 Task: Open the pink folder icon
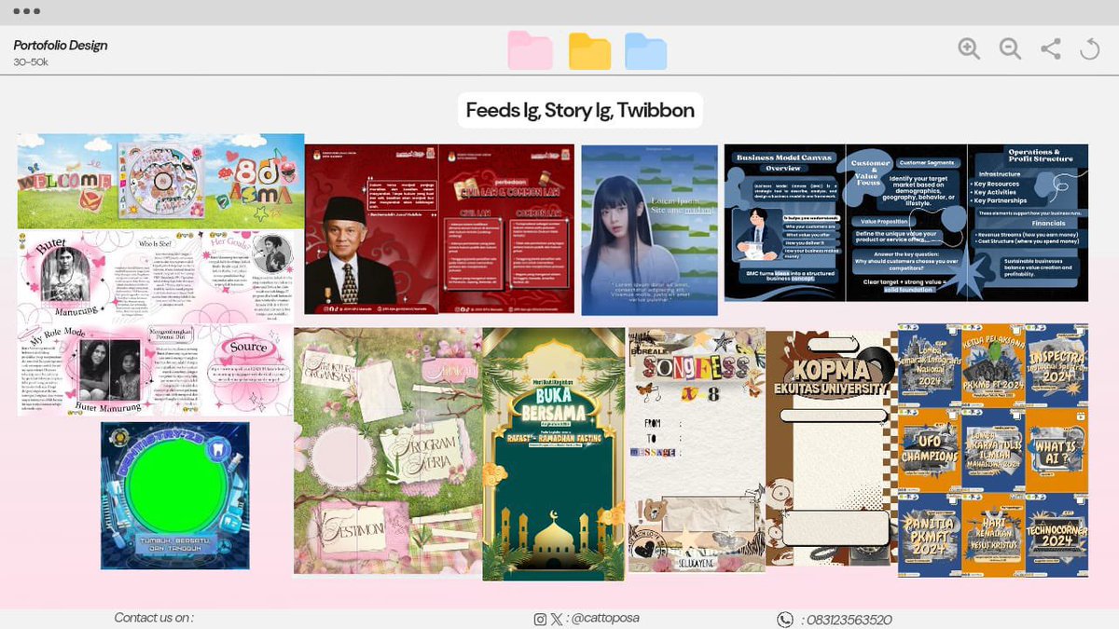click(x=529, y=50)
